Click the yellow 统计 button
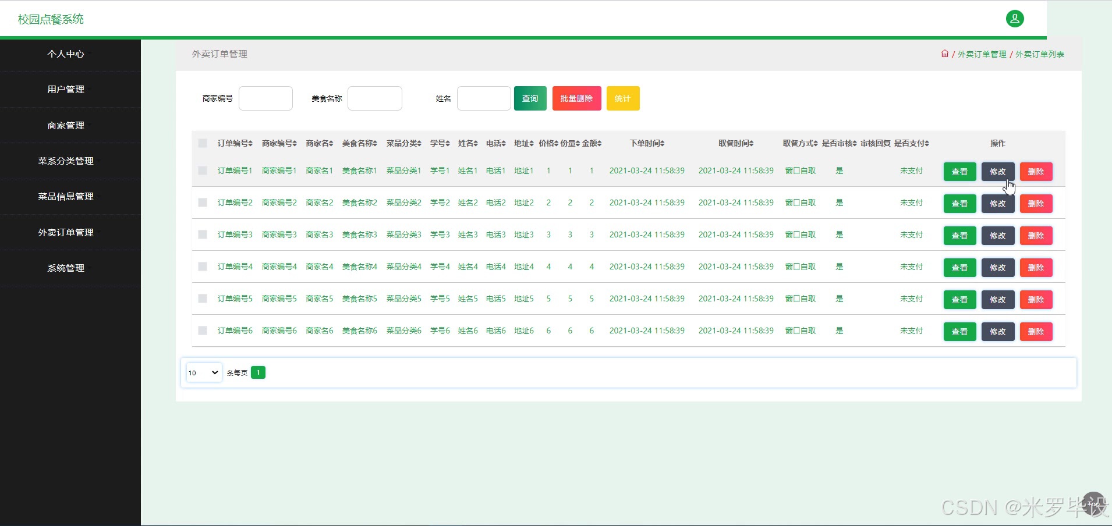Viewport: 1112px width, 526px height. 623,98
